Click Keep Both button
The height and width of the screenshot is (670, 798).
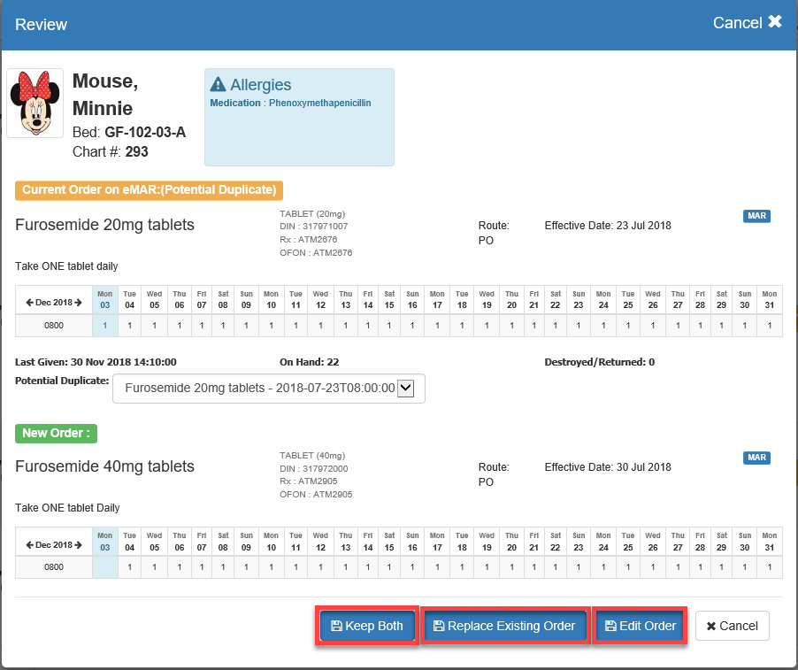point(366,626)
